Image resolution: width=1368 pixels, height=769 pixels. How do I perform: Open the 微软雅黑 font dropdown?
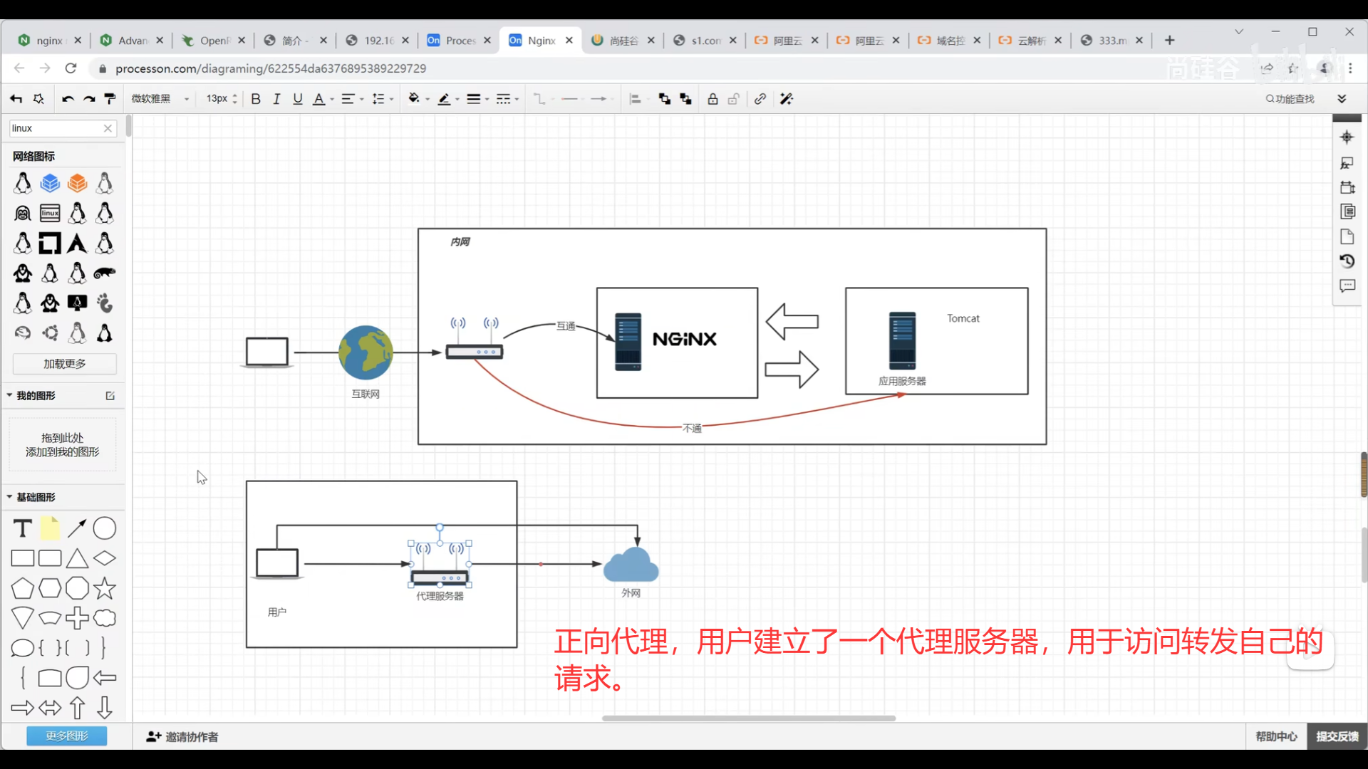click(160, 99)
